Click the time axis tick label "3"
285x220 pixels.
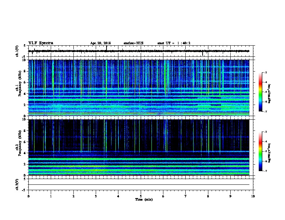(x=96, y=196)
